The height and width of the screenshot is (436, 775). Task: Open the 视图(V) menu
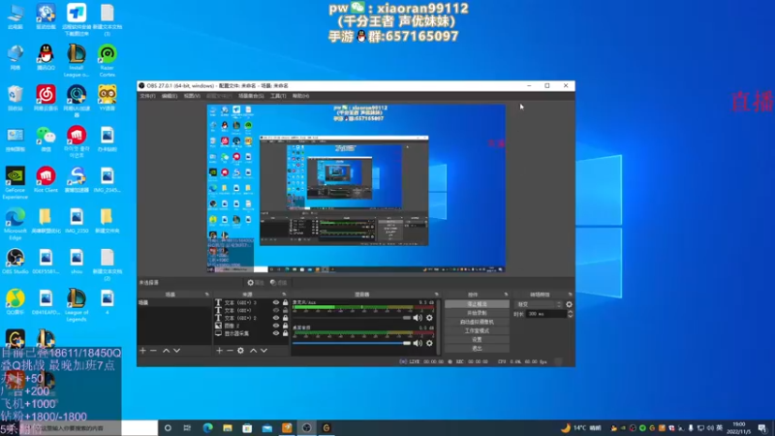192,96
